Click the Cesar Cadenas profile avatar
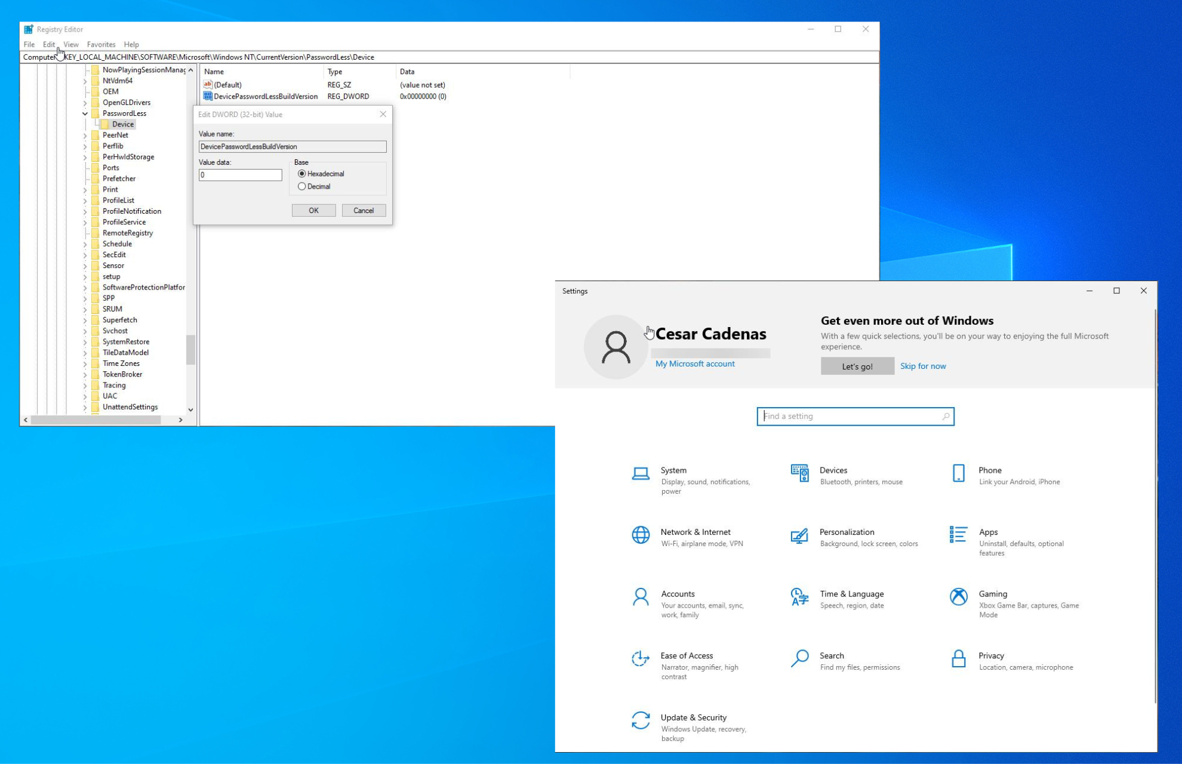 coord(616,347)
